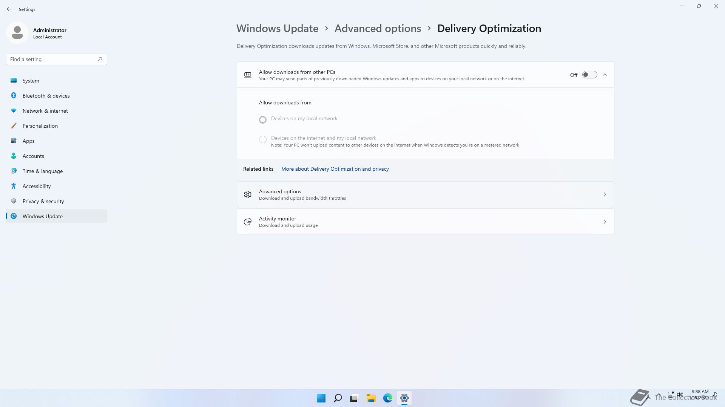Click the Advanced options gear icon
725x407 pixels.
point(248,194)
